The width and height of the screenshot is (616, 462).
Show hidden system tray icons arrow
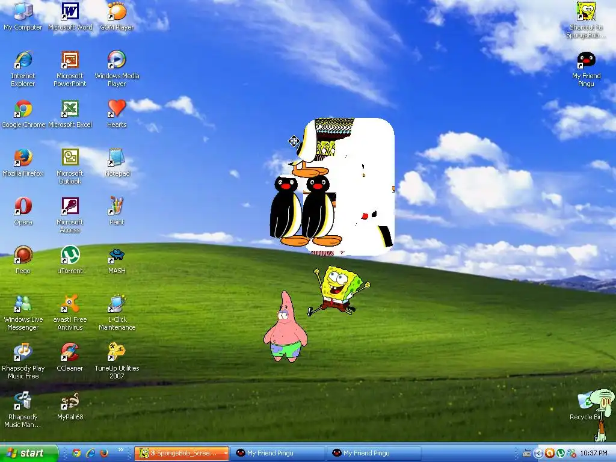[x=538, y=454]
